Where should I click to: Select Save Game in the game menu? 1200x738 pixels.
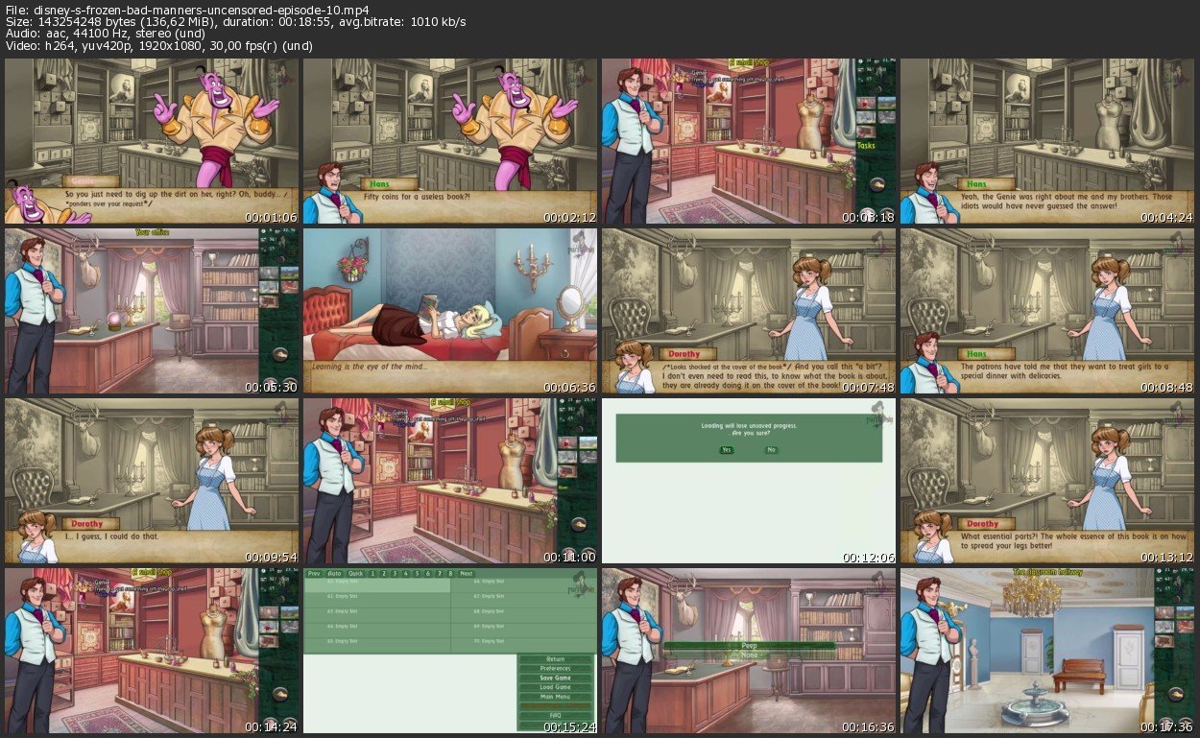pos(555,678)
